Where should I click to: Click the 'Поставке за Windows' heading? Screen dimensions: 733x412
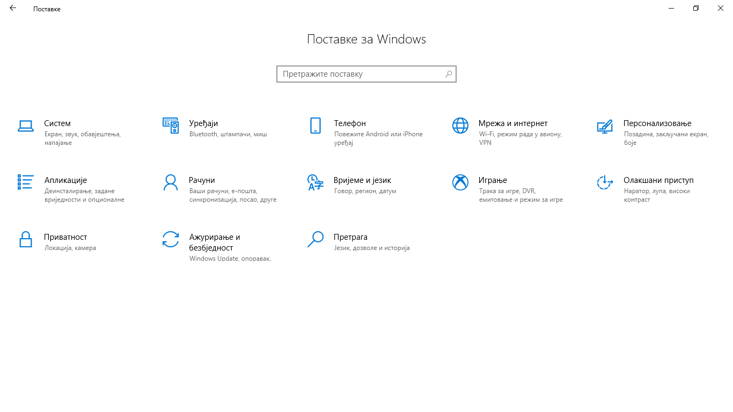point(366,39)
